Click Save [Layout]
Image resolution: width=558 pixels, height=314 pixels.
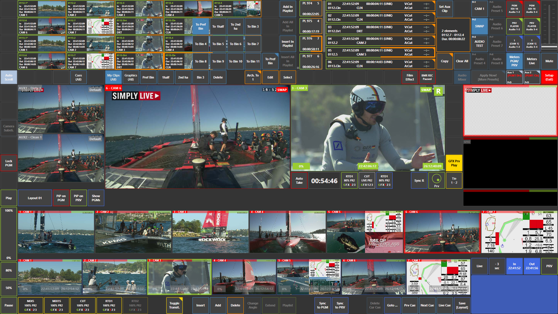point(462,305)
